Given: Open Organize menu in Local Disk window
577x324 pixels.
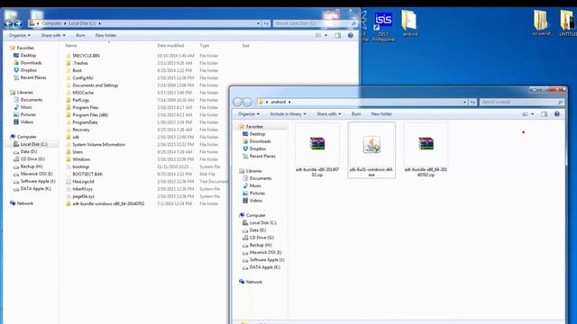Looking at the screenshot, I should (20, 35).
